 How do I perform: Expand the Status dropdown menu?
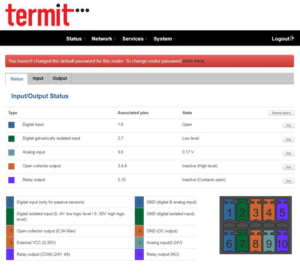pyautogui.click(x=75, y=39)
